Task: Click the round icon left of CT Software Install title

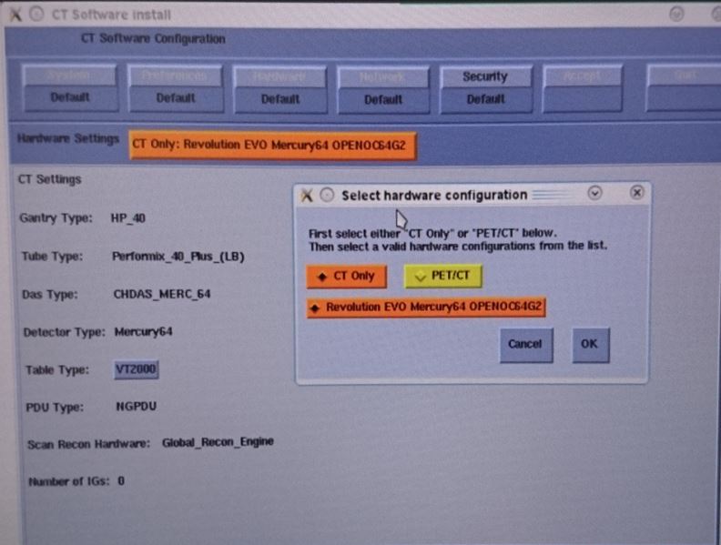Action: [35, 14]
